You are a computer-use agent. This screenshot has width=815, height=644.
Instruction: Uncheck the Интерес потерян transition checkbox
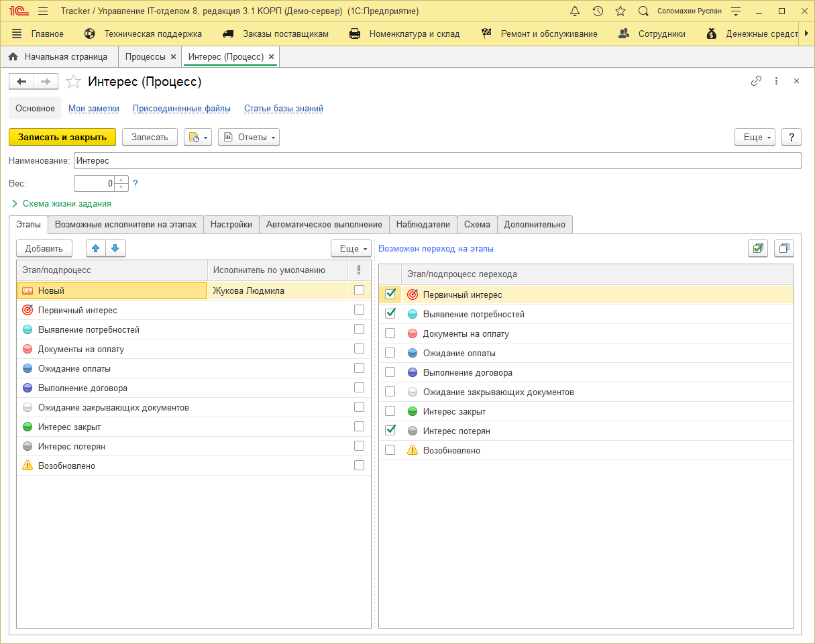tap(390, 431)
